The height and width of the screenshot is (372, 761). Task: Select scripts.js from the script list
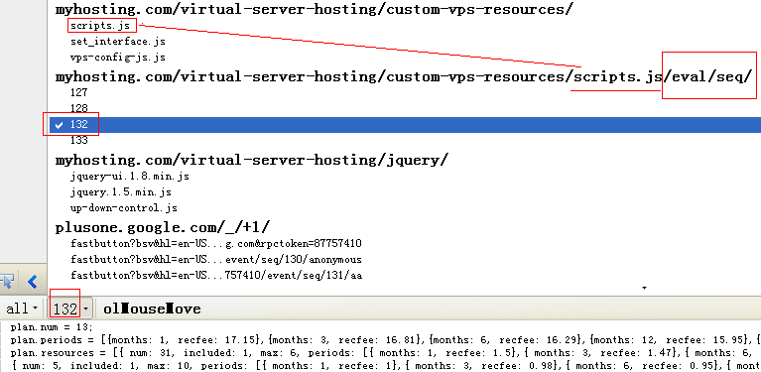[x=100, y=25]
